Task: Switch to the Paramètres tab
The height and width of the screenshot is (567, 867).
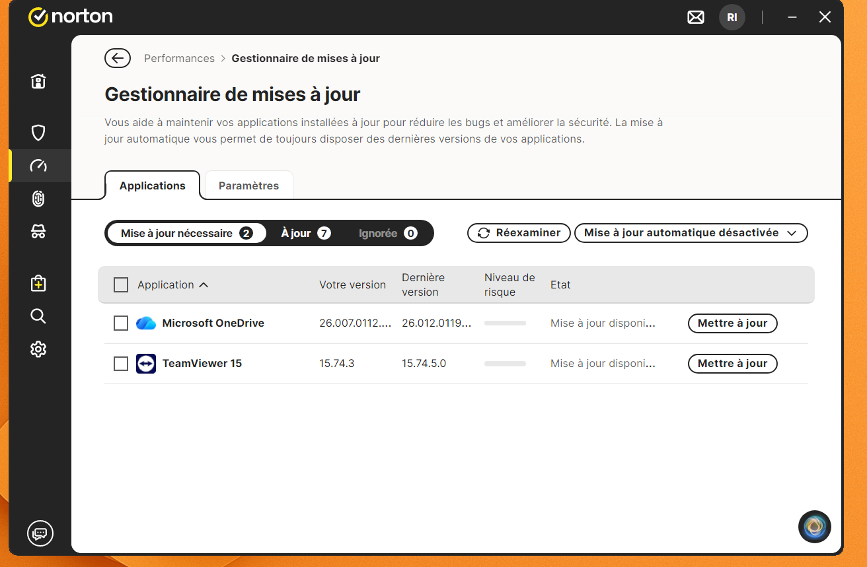Action: 248,185
